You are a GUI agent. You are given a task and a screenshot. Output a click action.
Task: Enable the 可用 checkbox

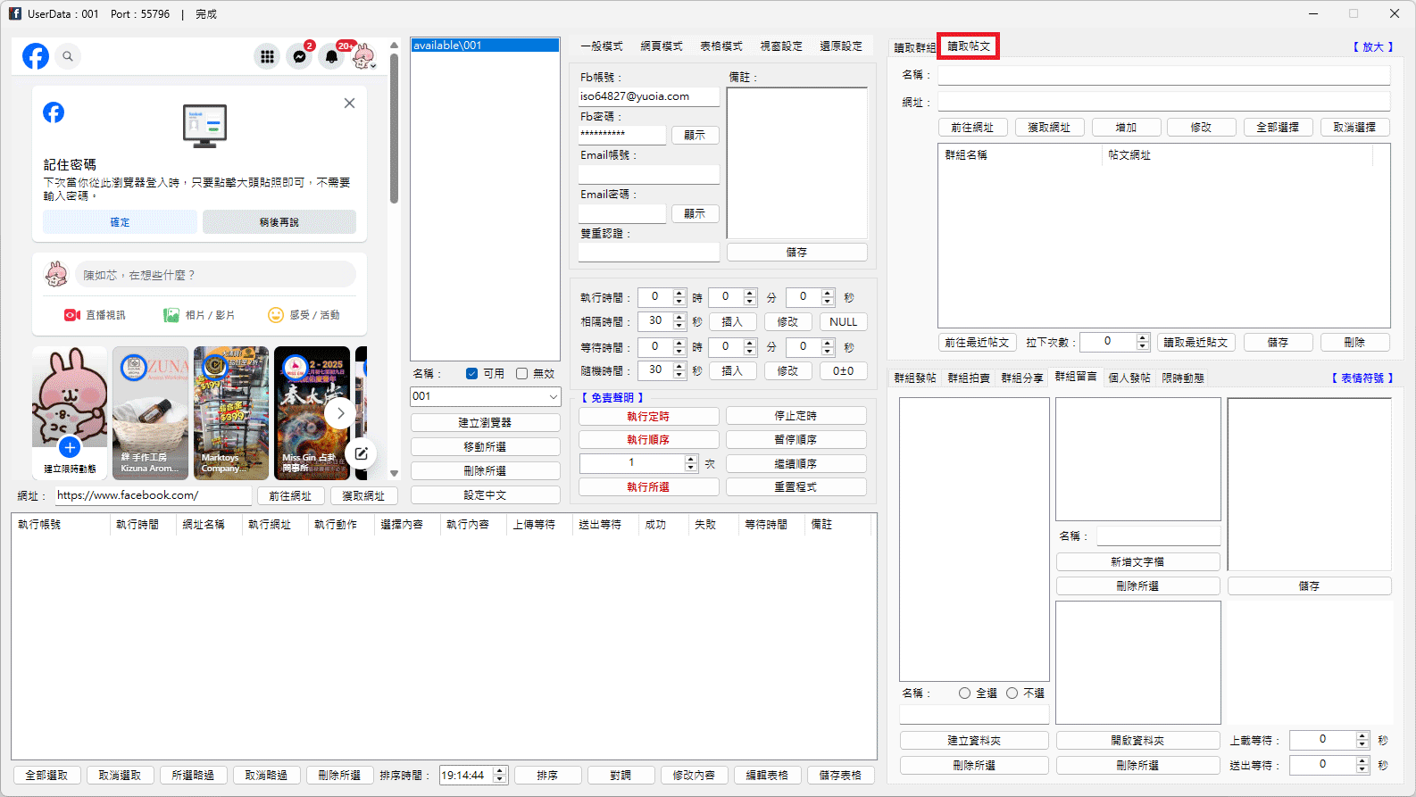(471, 374)
